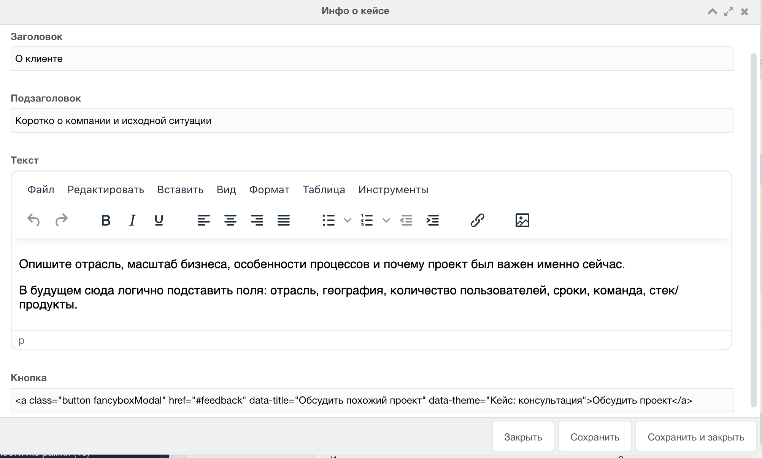Screen dimensions: 762x458
Task: Toggle the bulleted list
Action: (x=329, y=220)
